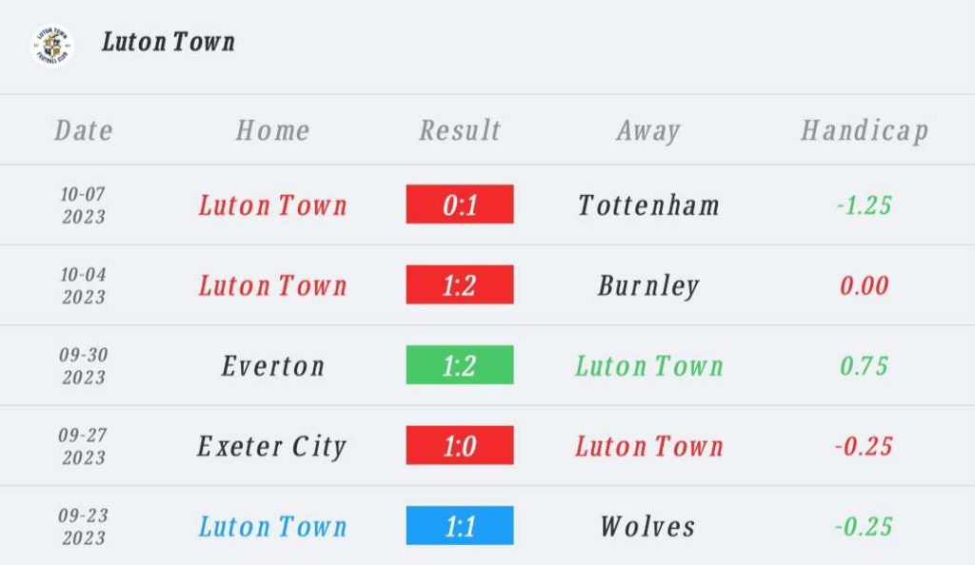Viewport: 975px width, 565px height.
Task: Open Wolves away team link
Action: 647,527
